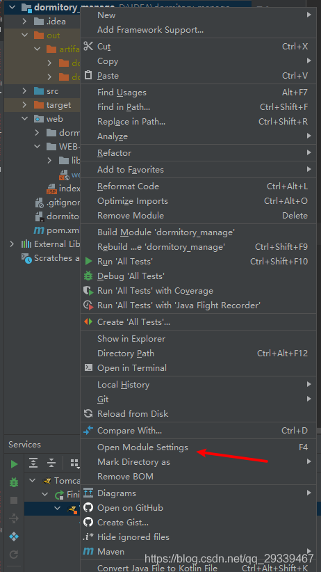Viewport: 321px width, 572px height.
Task: Collapse the Tomcat Server node in Services
Action: pyautogui.click(x=33, y=480)
